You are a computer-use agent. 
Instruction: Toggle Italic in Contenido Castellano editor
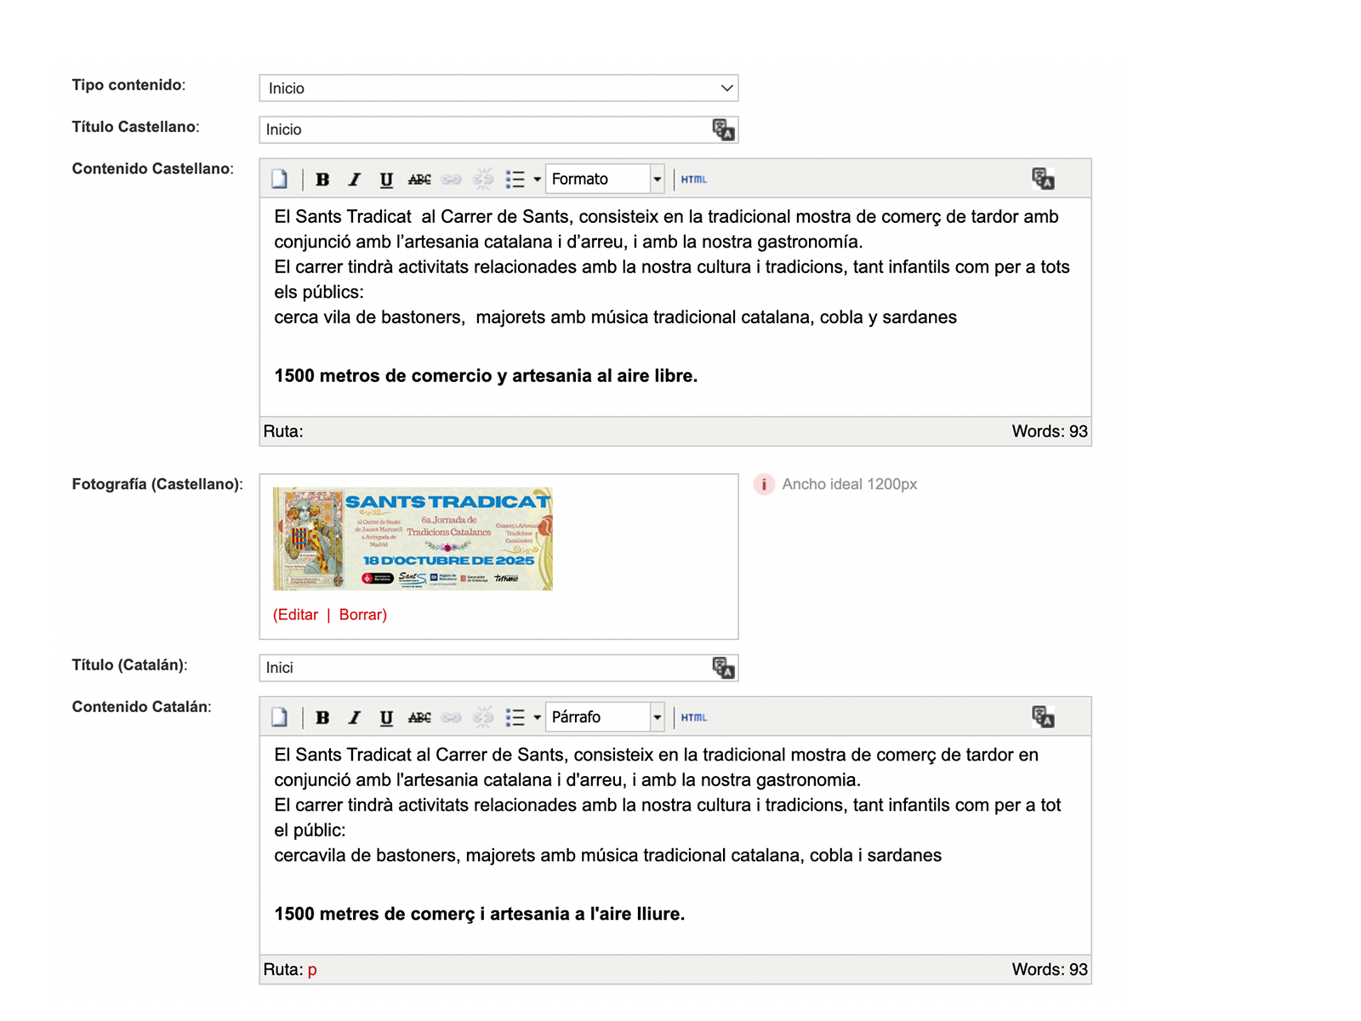[354, 180]
